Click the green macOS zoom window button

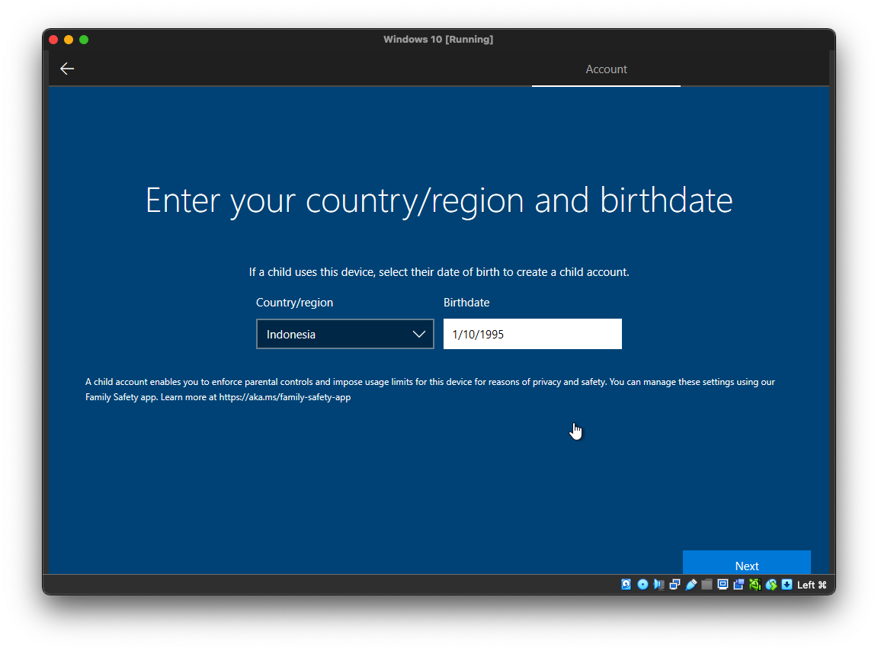[x=84, y=40]
